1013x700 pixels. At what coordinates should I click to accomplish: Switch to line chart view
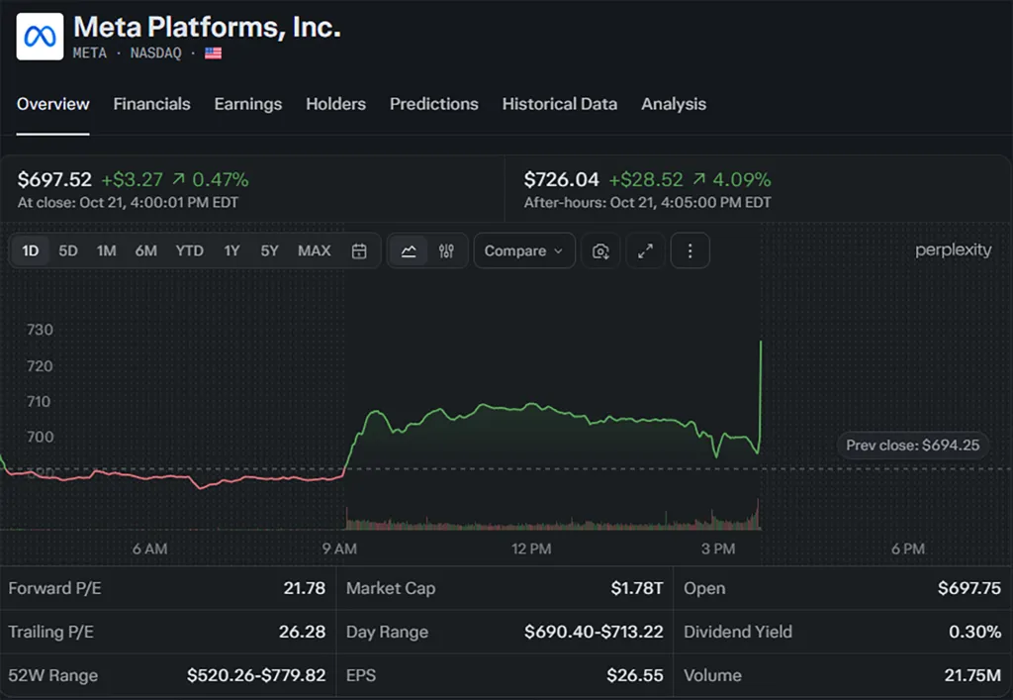point(409,250)
